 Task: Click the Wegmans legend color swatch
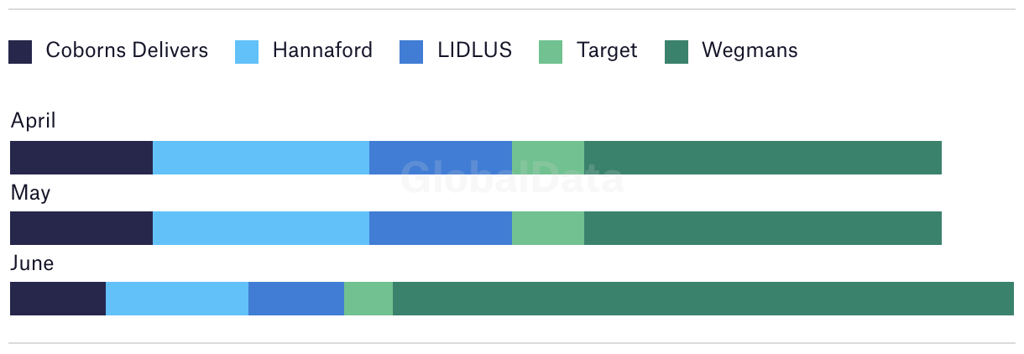(677, 51)
